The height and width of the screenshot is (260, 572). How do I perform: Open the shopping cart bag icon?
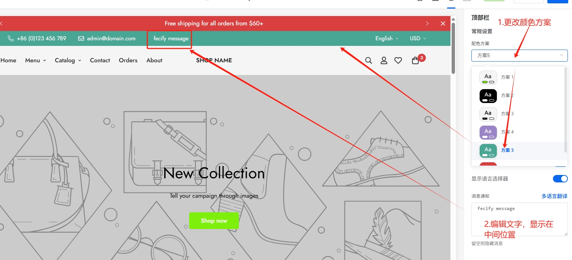click(415, 60)
